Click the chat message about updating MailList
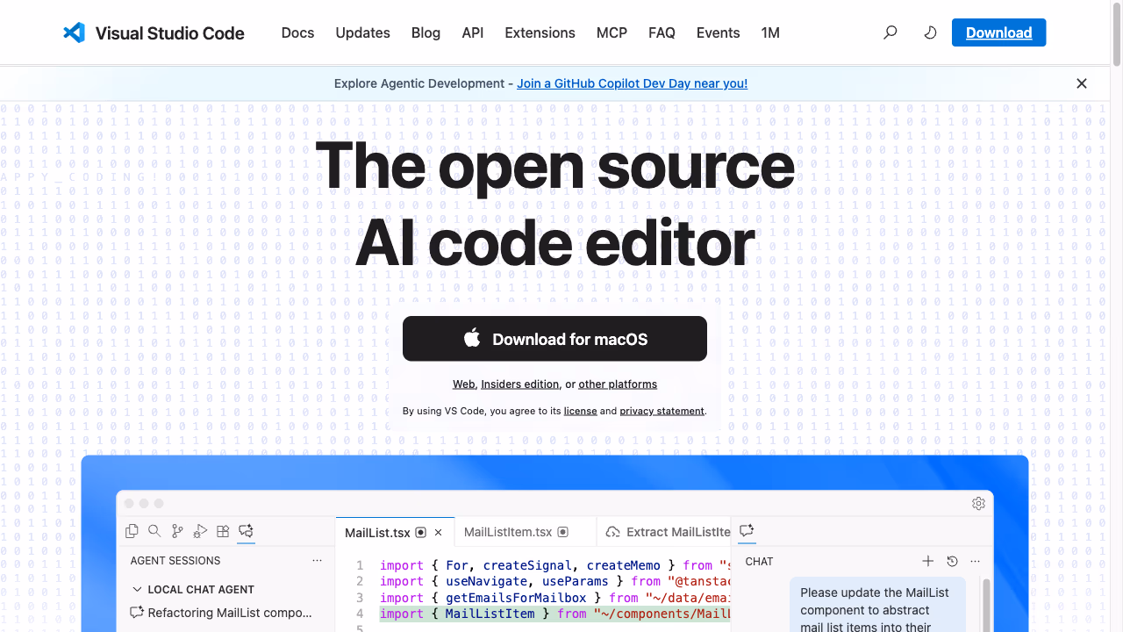 pyautogui.click(x=877, y=605)
